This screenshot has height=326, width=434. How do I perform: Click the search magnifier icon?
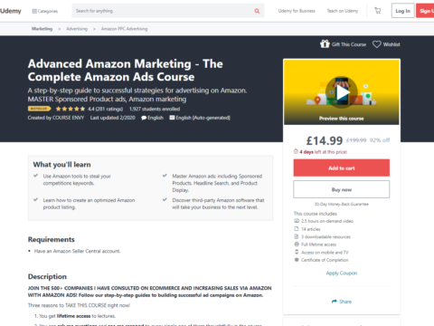[257, 11]
